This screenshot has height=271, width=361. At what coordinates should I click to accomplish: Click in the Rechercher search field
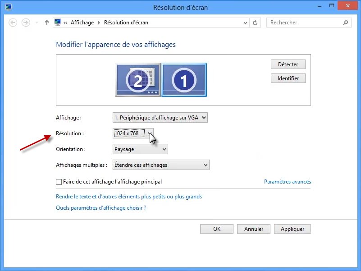click(304, 23)
